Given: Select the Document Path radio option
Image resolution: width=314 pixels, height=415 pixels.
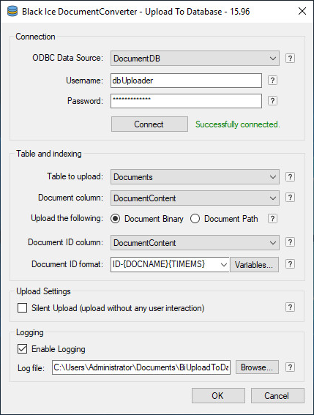Looking at the screenshot, I should (x=195, y=219).
